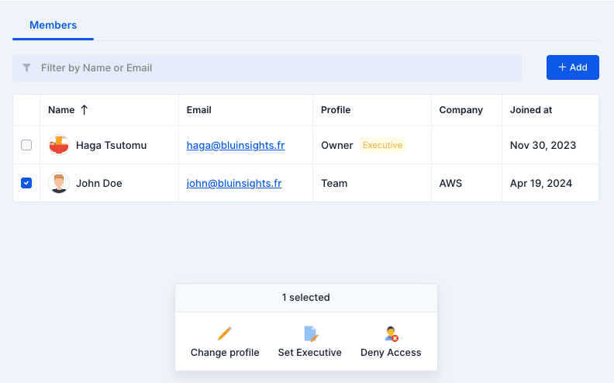Click the 1 selected header text
614x383 pixels.
tap(305, 297)
